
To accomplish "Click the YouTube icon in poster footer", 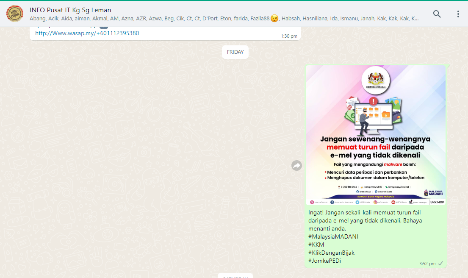I will (x=393, y=202).
